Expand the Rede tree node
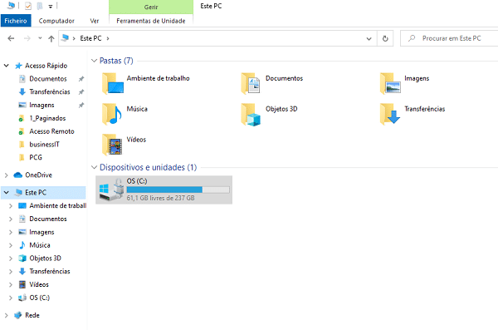498x330 pixels. tap(7, 315)
